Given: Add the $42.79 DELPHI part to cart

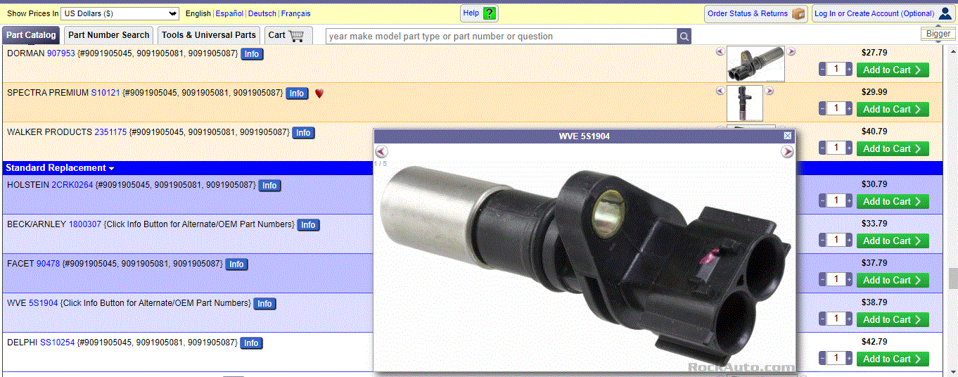Looking at the screenshot, I should 893,359.
